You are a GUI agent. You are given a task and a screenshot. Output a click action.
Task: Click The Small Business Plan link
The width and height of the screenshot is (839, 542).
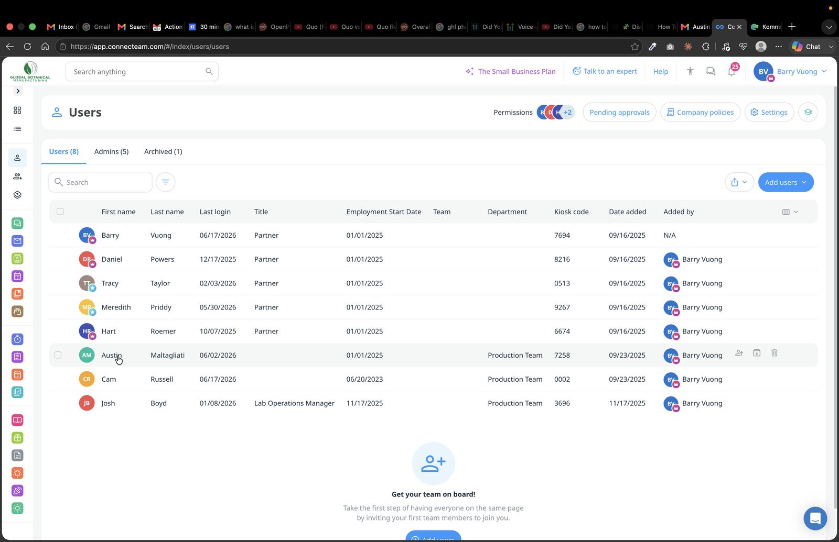511,71
